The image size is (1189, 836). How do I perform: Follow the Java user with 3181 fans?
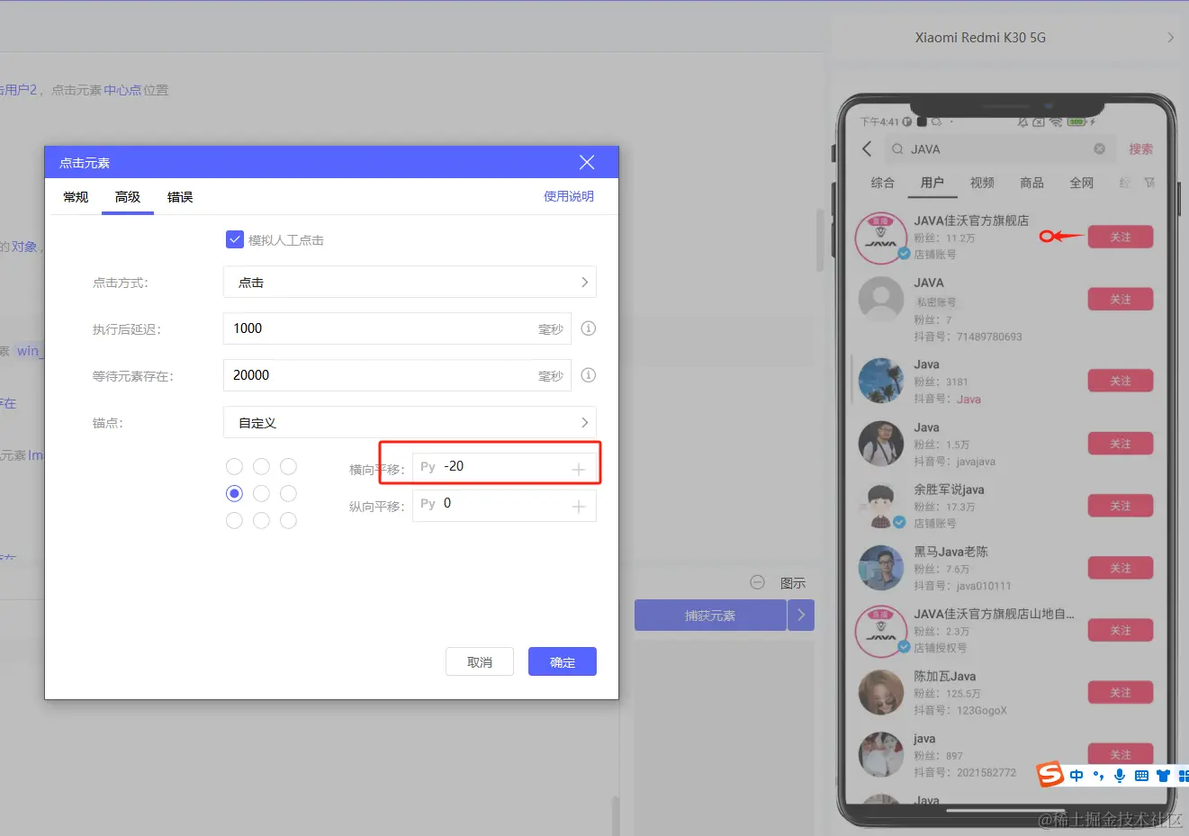pyautogui.click(x=1121, y=381)
